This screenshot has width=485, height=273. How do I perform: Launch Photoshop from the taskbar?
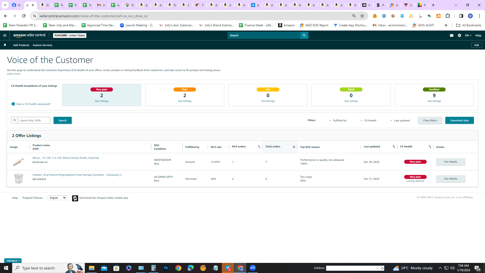(166, 268)
